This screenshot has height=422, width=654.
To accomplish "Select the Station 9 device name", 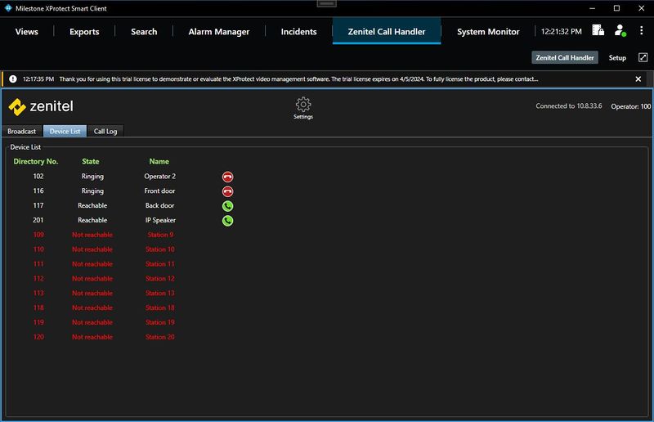I will [160, 235].
